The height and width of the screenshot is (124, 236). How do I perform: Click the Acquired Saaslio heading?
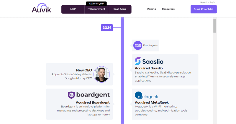coord(149,68)
